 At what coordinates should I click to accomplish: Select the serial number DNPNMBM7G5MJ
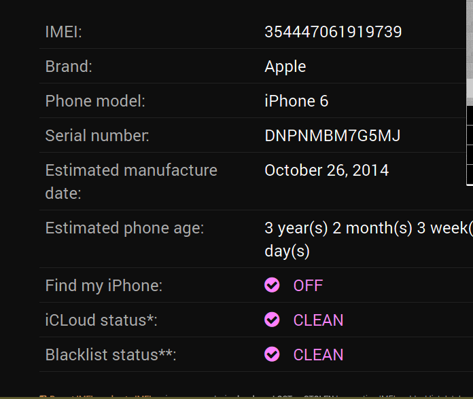click(x=332, y=136)
